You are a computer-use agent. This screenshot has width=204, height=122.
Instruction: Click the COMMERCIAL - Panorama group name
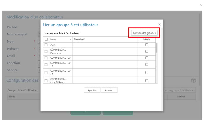coord(59,51)
